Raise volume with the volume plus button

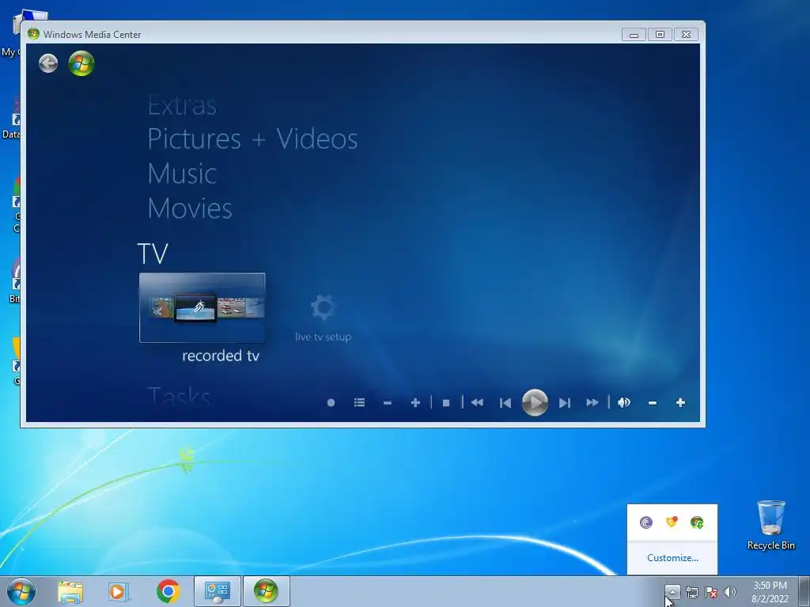680,402
